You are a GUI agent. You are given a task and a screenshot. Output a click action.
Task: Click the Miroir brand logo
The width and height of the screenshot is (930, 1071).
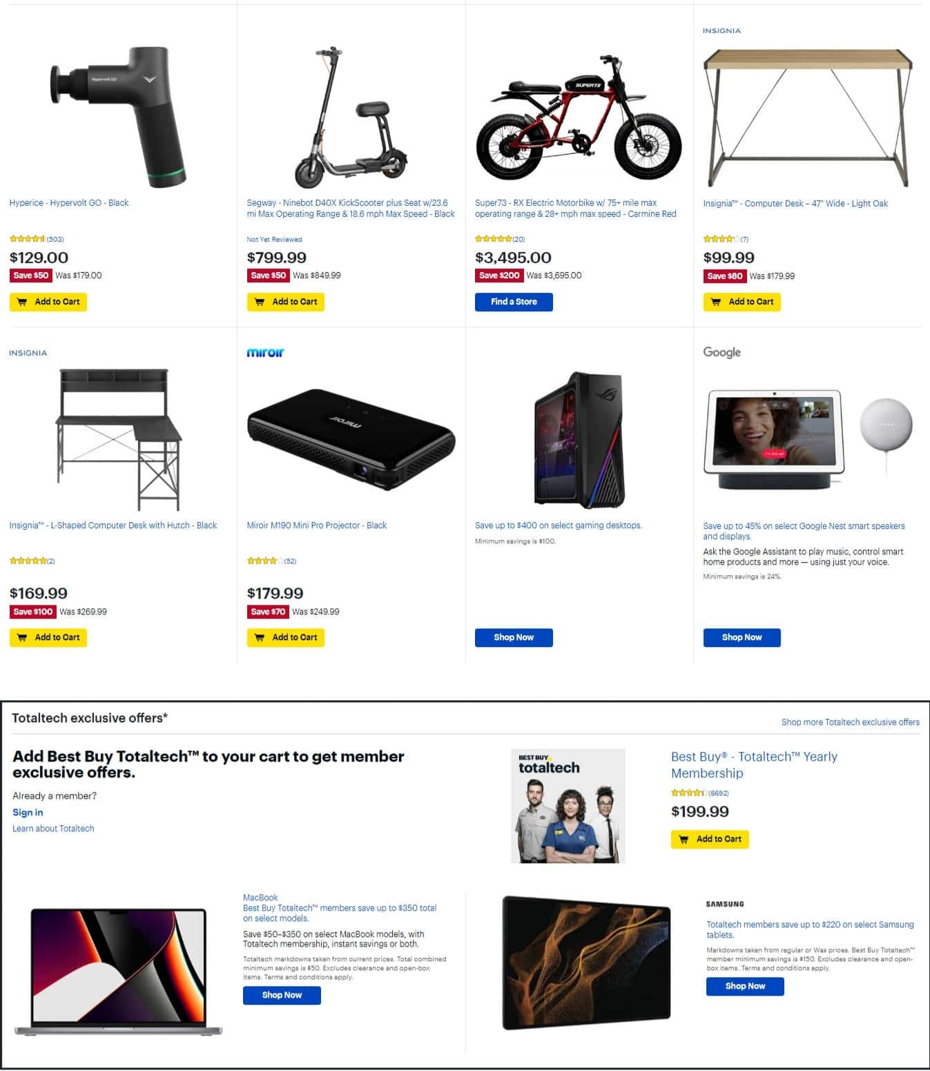point(265,353)
